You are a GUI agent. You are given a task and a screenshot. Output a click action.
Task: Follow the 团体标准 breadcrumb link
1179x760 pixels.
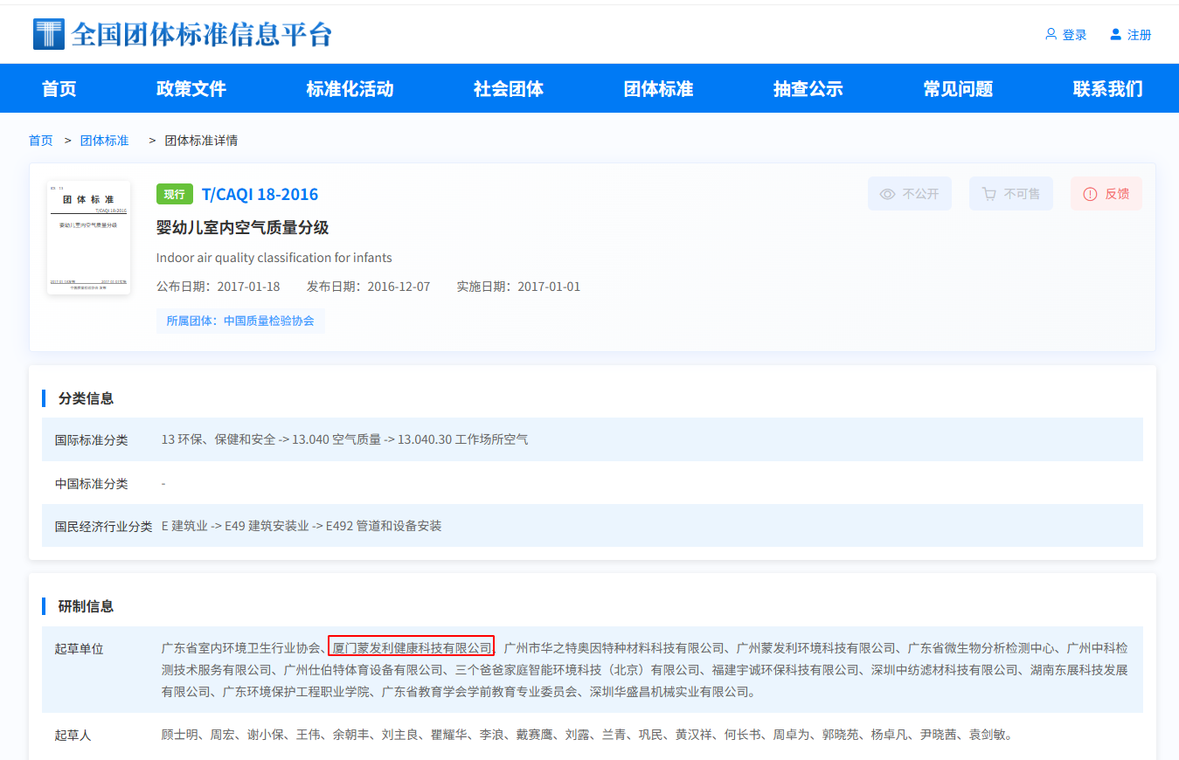pos(105,140)
